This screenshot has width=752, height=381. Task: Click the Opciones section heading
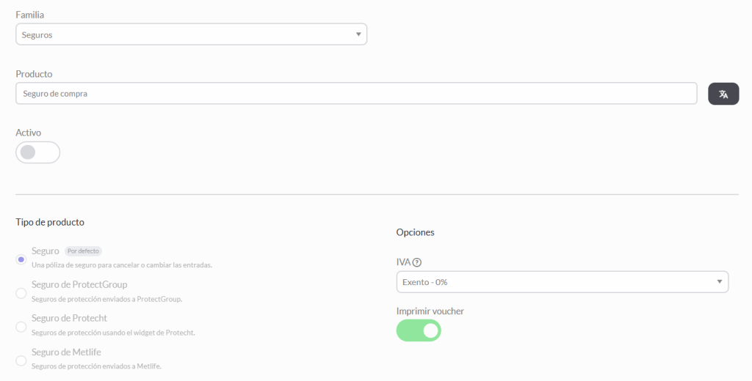416,232
